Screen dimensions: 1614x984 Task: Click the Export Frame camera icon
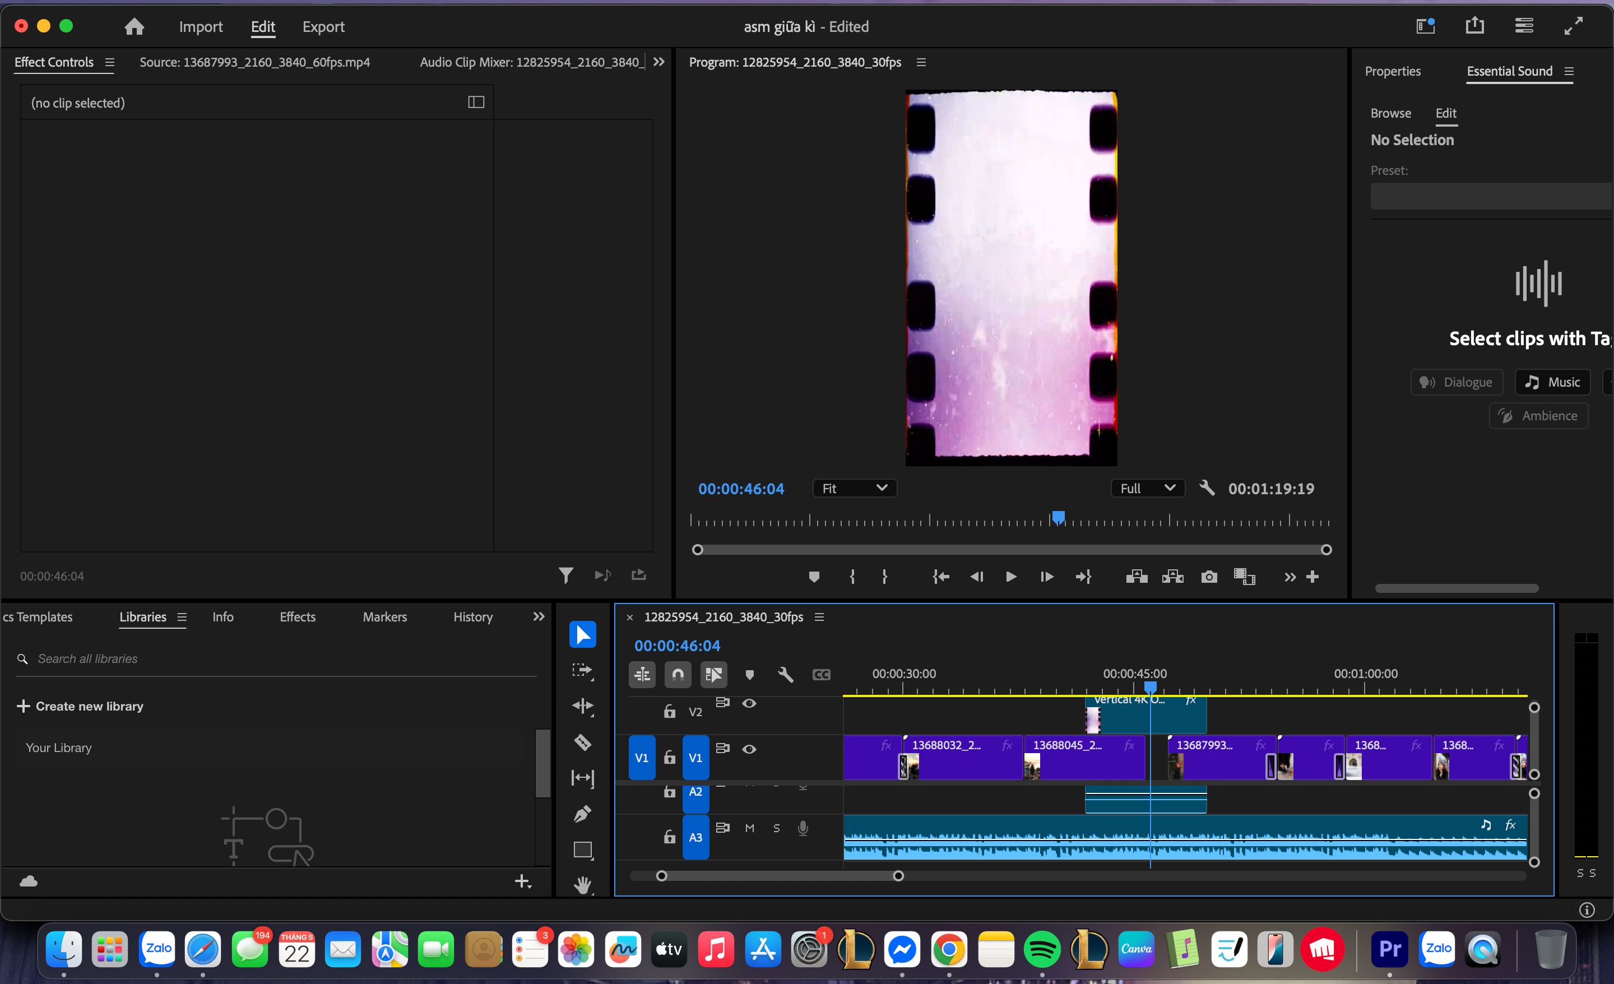1209,577
